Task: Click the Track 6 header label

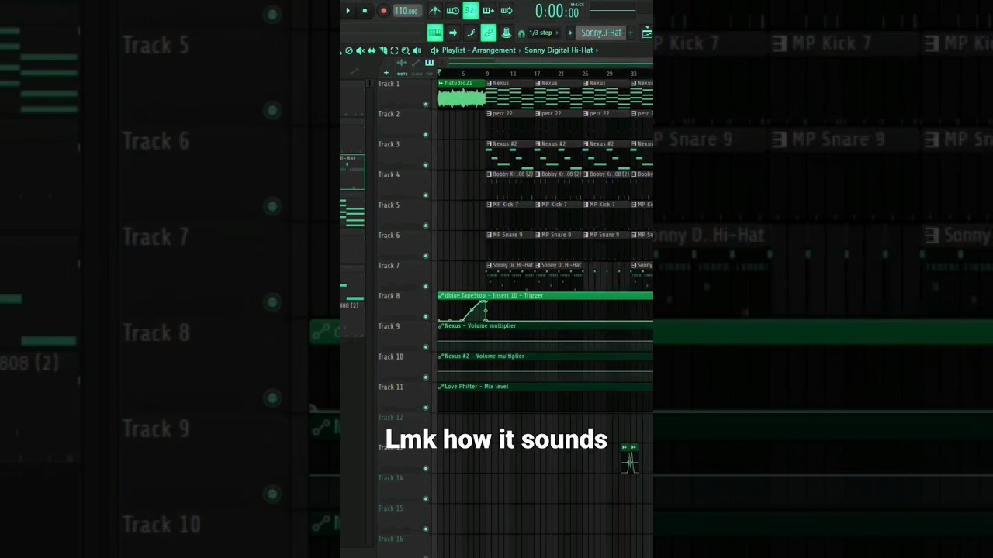Action: [x=389, y=235]
